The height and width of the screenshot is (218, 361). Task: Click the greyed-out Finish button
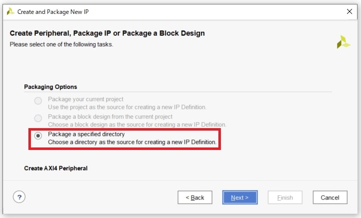285,197
